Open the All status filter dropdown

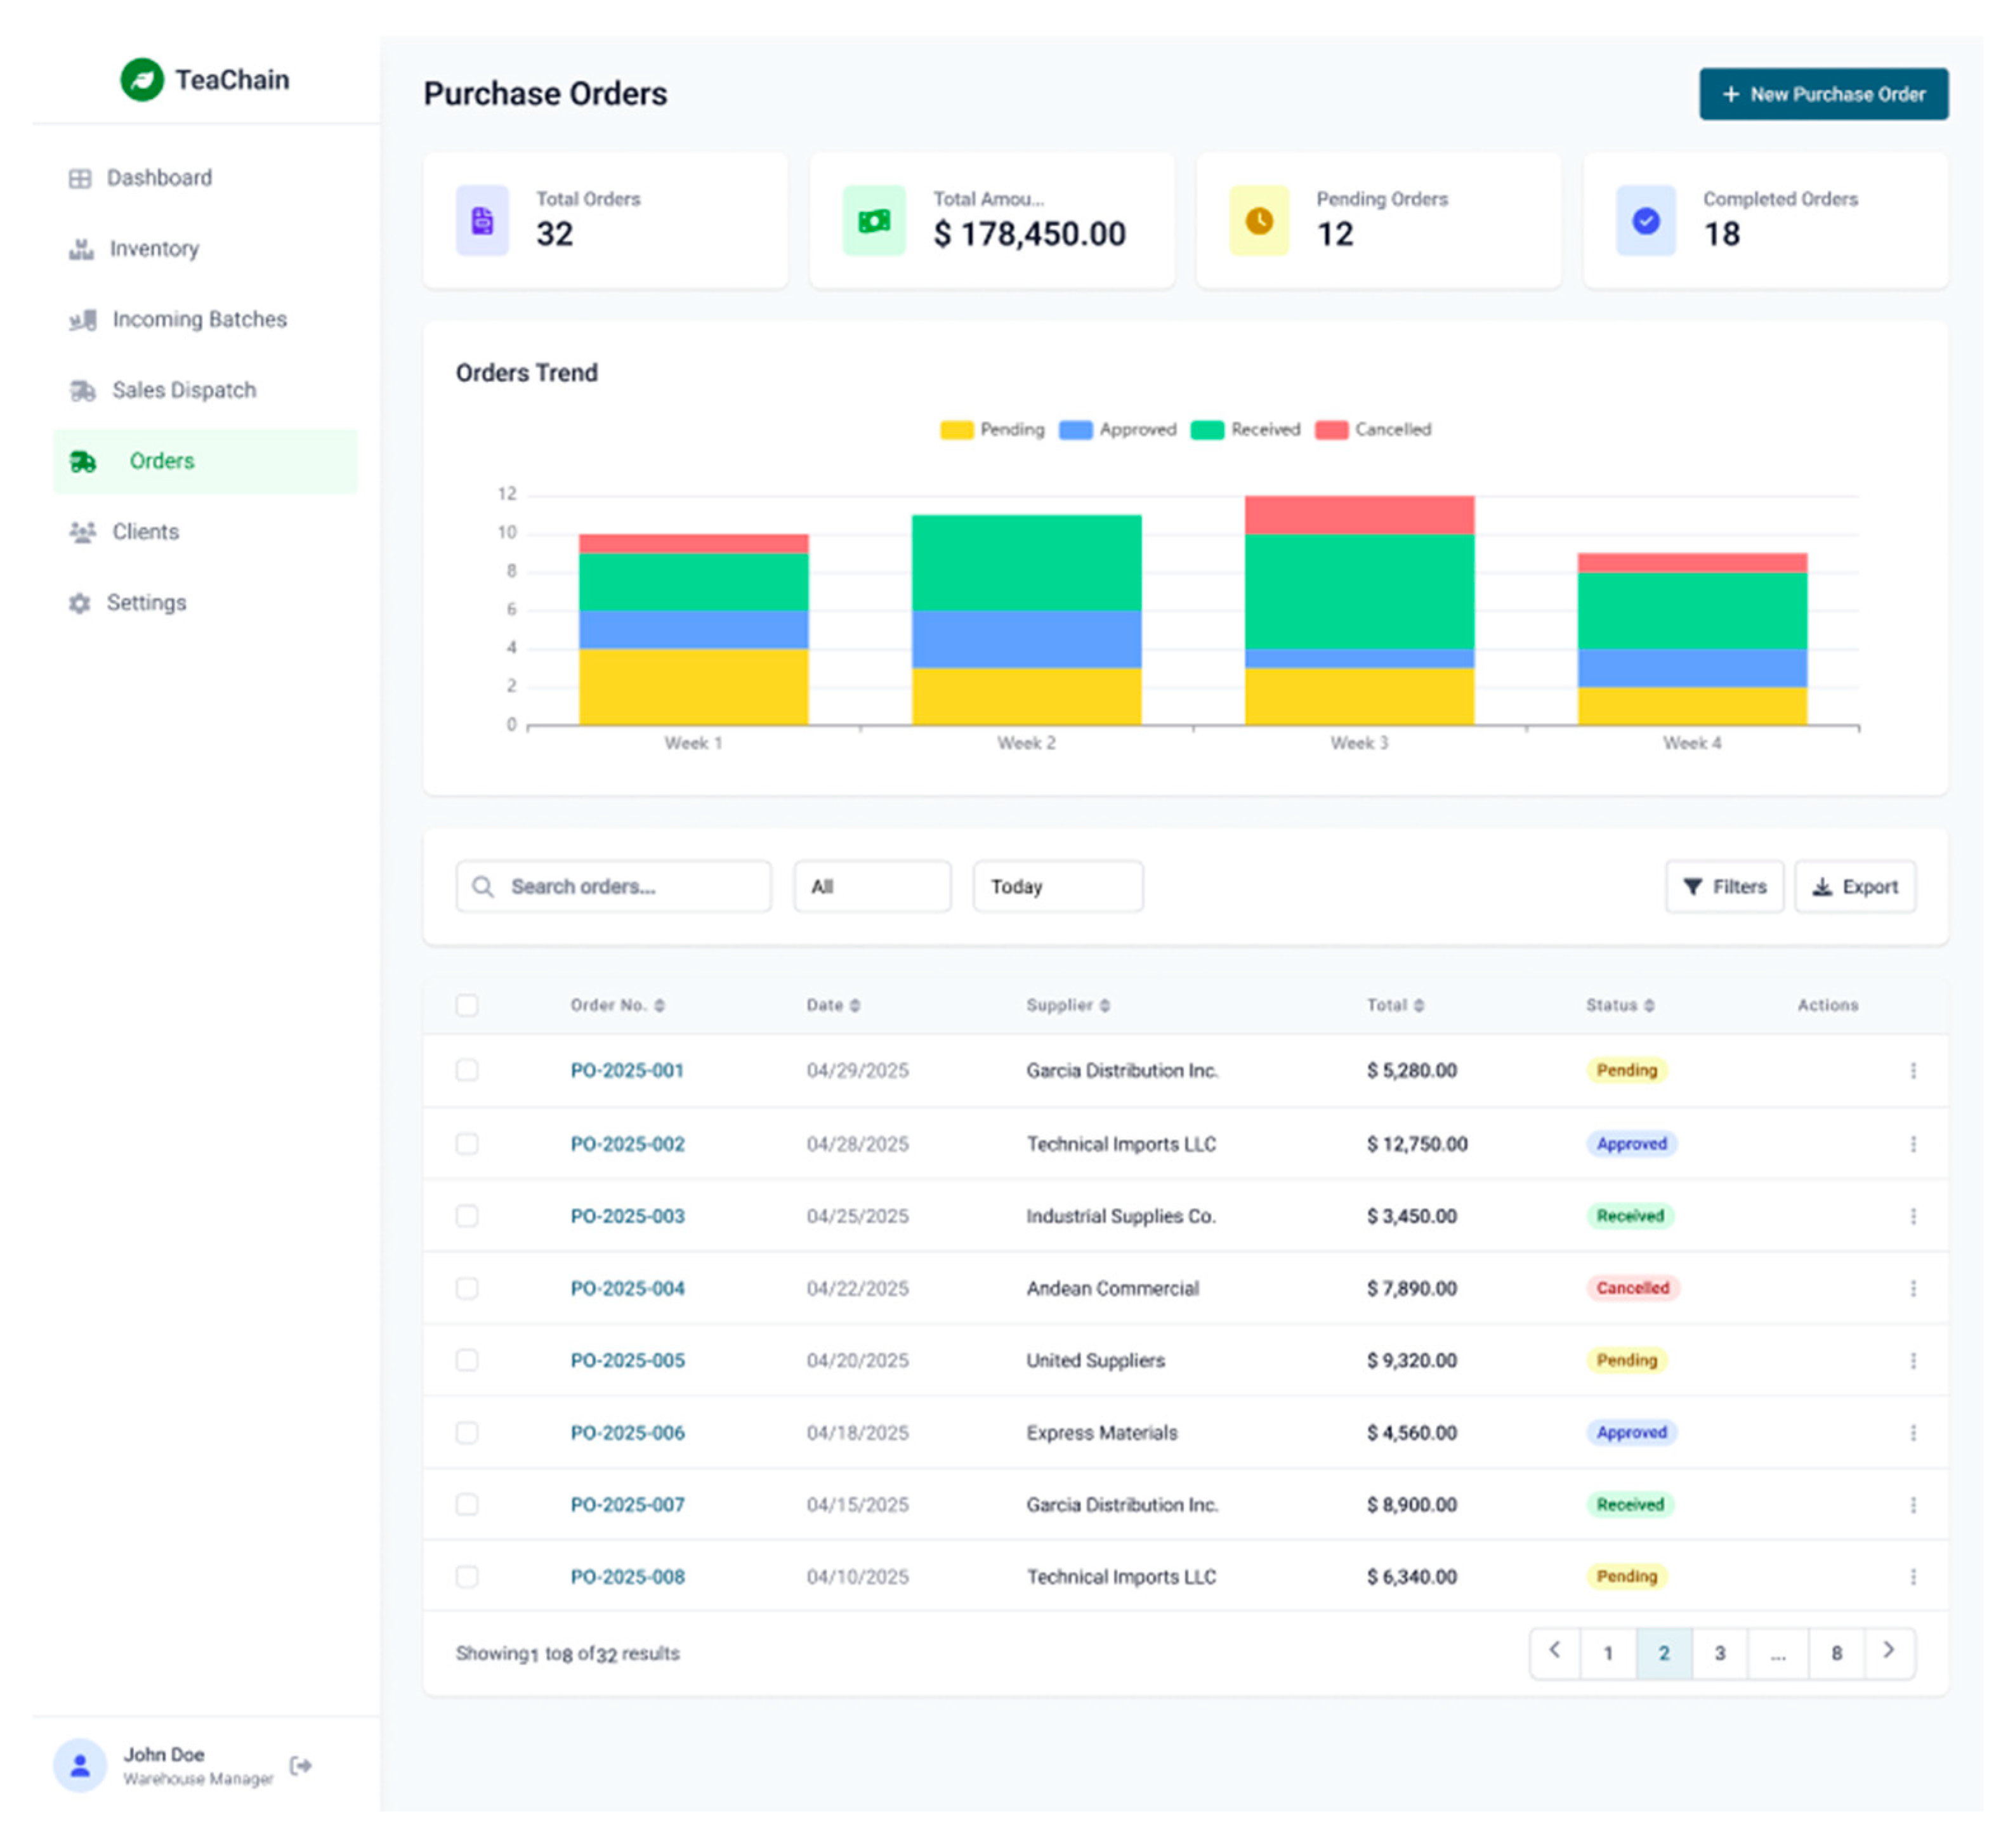tap(872, 886)
